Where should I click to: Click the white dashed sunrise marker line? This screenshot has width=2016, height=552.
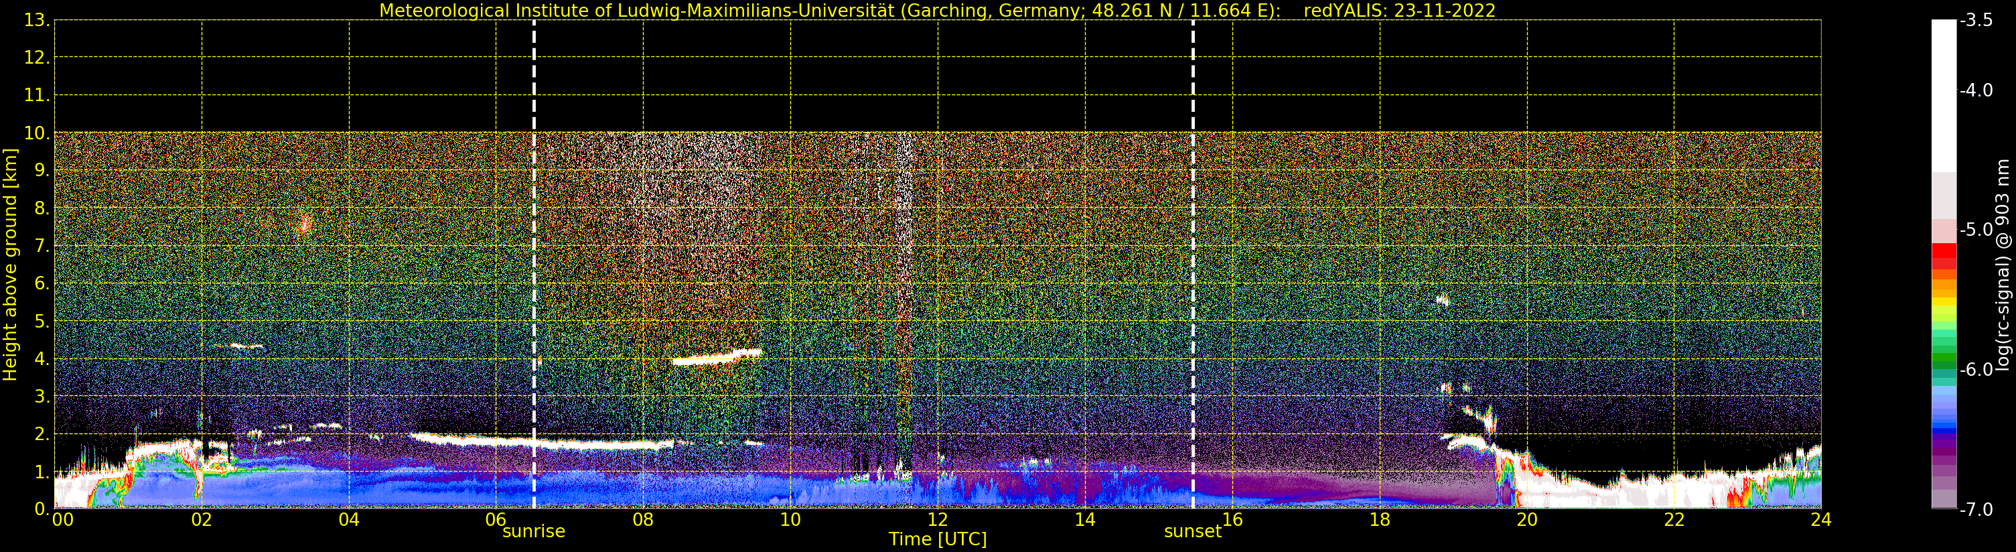[x=534, y=265]
